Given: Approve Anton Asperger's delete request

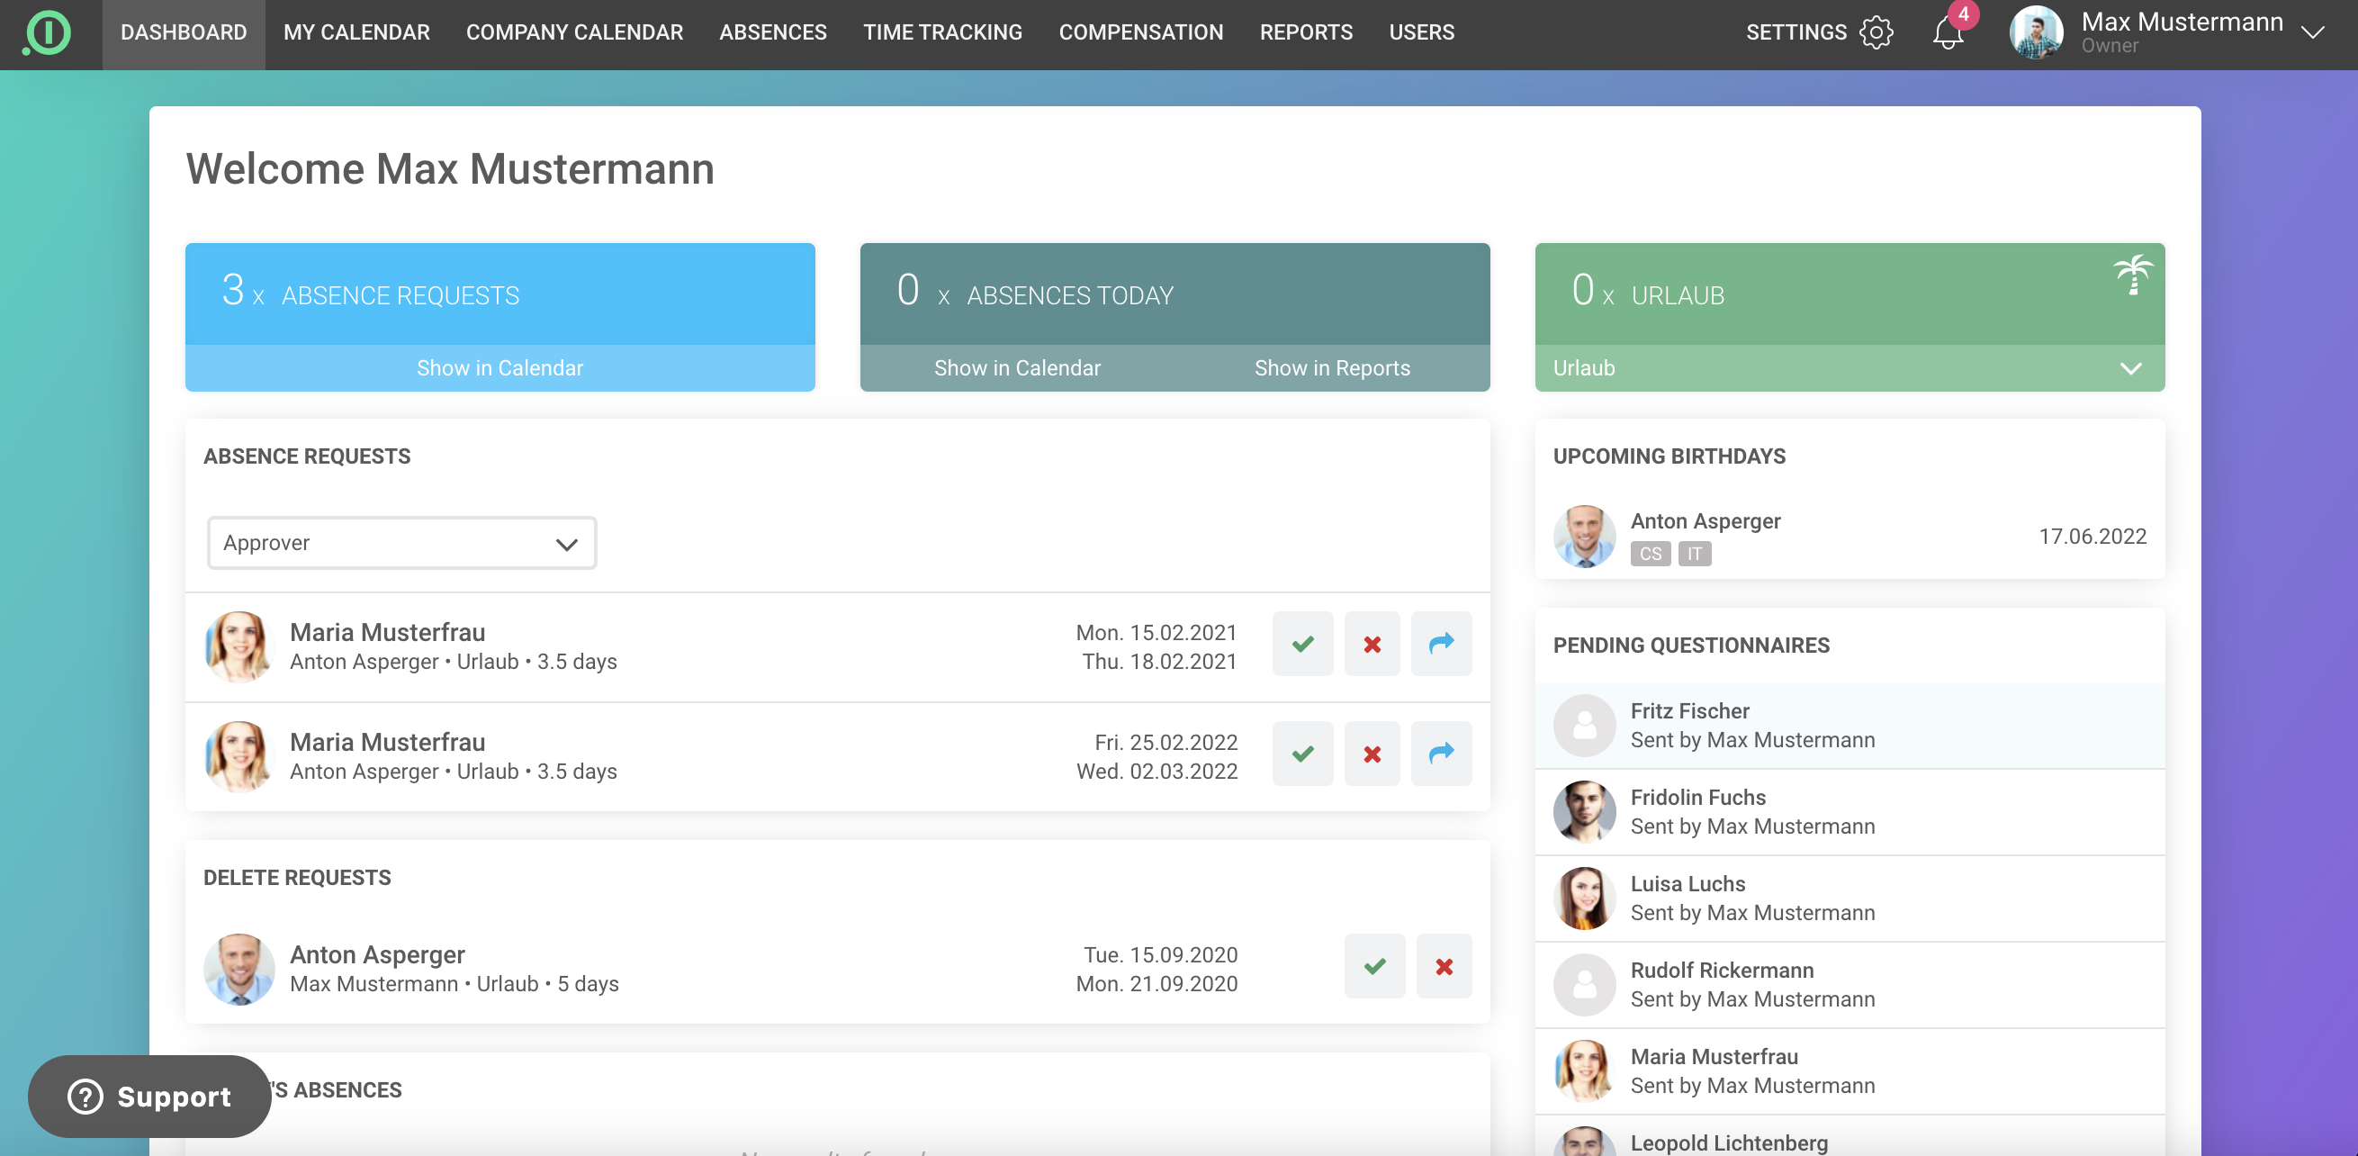Looking at the screenshot, I should point(1374,966).
